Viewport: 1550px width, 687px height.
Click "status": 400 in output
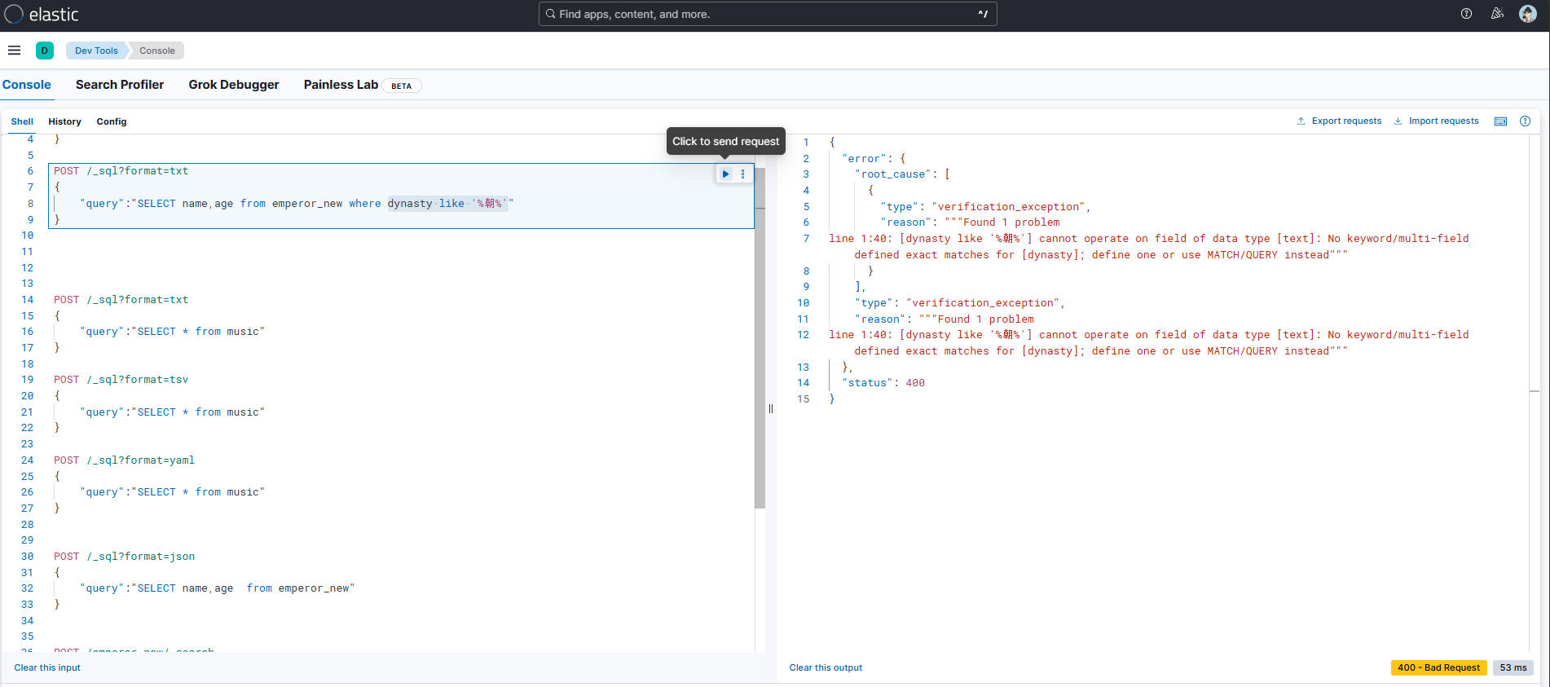883,383
